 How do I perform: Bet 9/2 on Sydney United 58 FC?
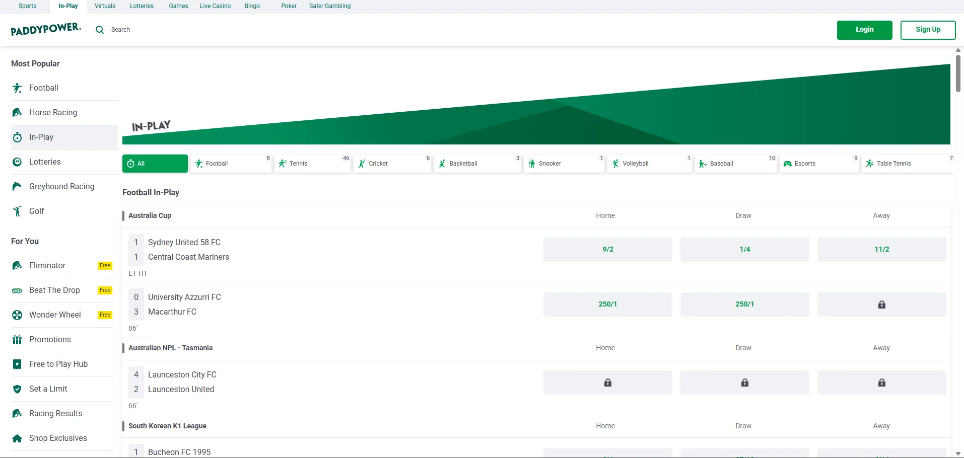coord(607,250)
